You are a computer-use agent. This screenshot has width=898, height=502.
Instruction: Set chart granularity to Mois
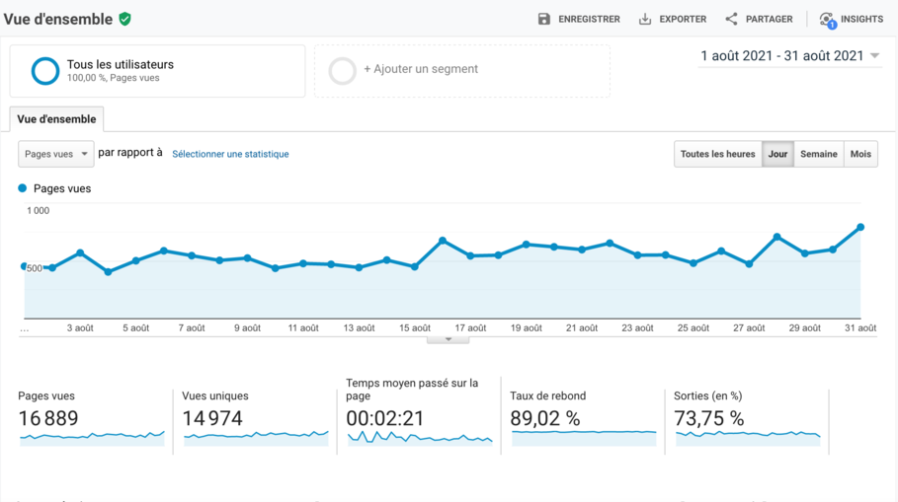860,154
